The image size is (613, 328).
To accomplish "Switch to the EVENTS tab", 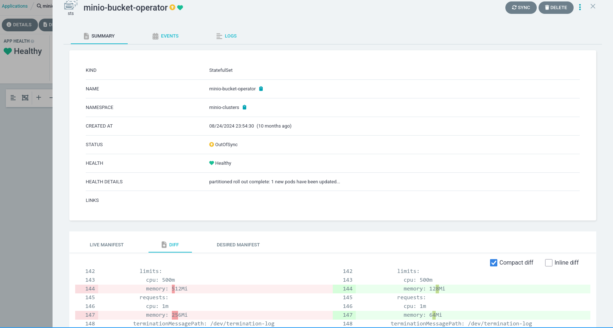I will (x=165, y=36).
